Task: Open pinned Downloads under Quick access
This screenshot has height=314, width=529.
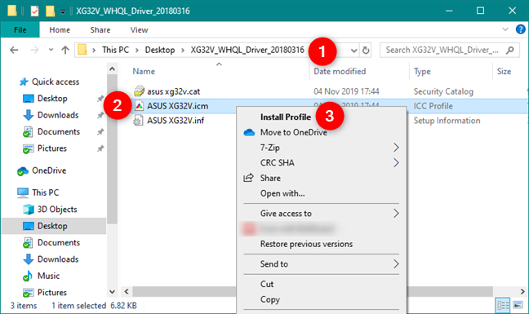Action: point(58,115)
